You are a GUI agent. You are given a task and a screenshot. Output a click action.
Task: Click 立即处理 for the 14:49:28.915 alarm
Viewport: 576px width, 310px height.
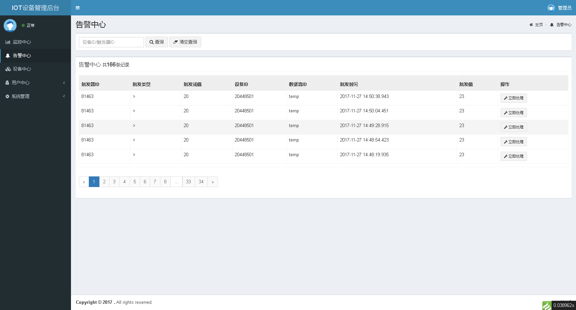point(514,127)
